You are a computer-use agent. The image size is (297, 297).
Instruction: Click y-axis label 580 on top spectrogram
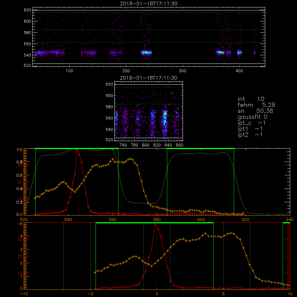[27, 33]
